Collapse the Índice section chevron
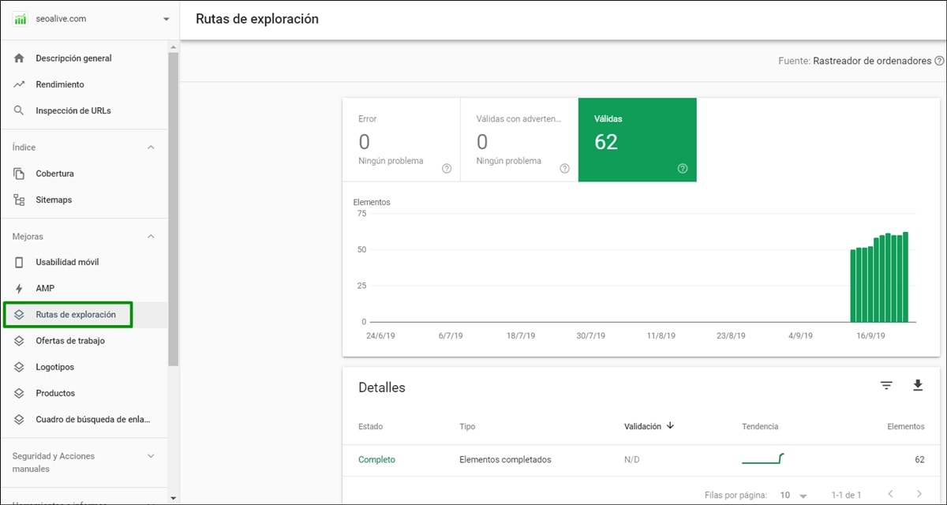Screen dimensions: 947x505 point(149,147)
